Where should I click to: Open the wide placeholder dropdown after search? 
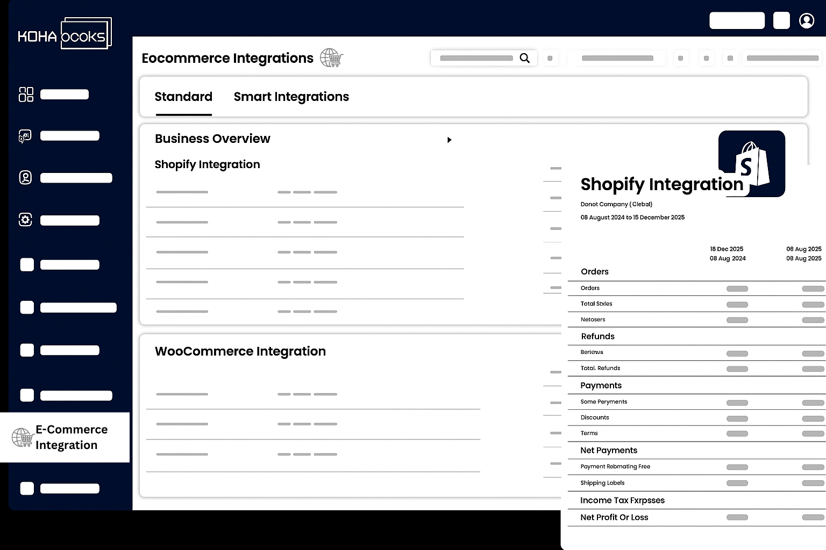617,58
